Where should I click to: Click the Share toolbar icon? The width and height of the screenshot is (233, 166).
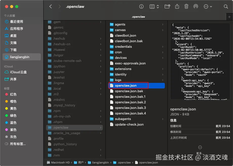177,7
